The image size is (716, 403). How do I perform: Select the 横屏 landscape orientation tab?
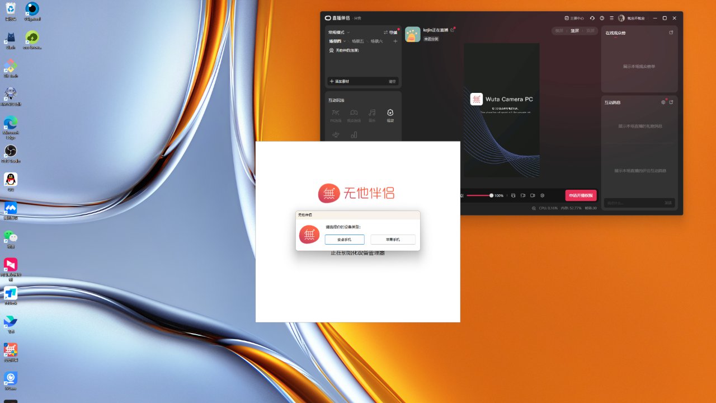559,31
